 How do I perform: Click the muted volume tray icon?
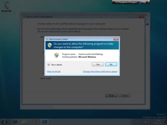pyautogui.click(x=149, y=122)
